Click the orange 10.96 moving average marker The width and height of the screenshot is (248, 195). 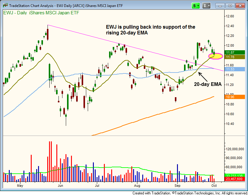click(233, 97)
